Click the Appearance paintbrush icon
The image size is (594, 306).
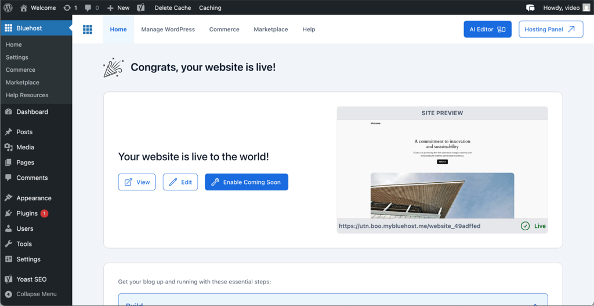point(8,198)
